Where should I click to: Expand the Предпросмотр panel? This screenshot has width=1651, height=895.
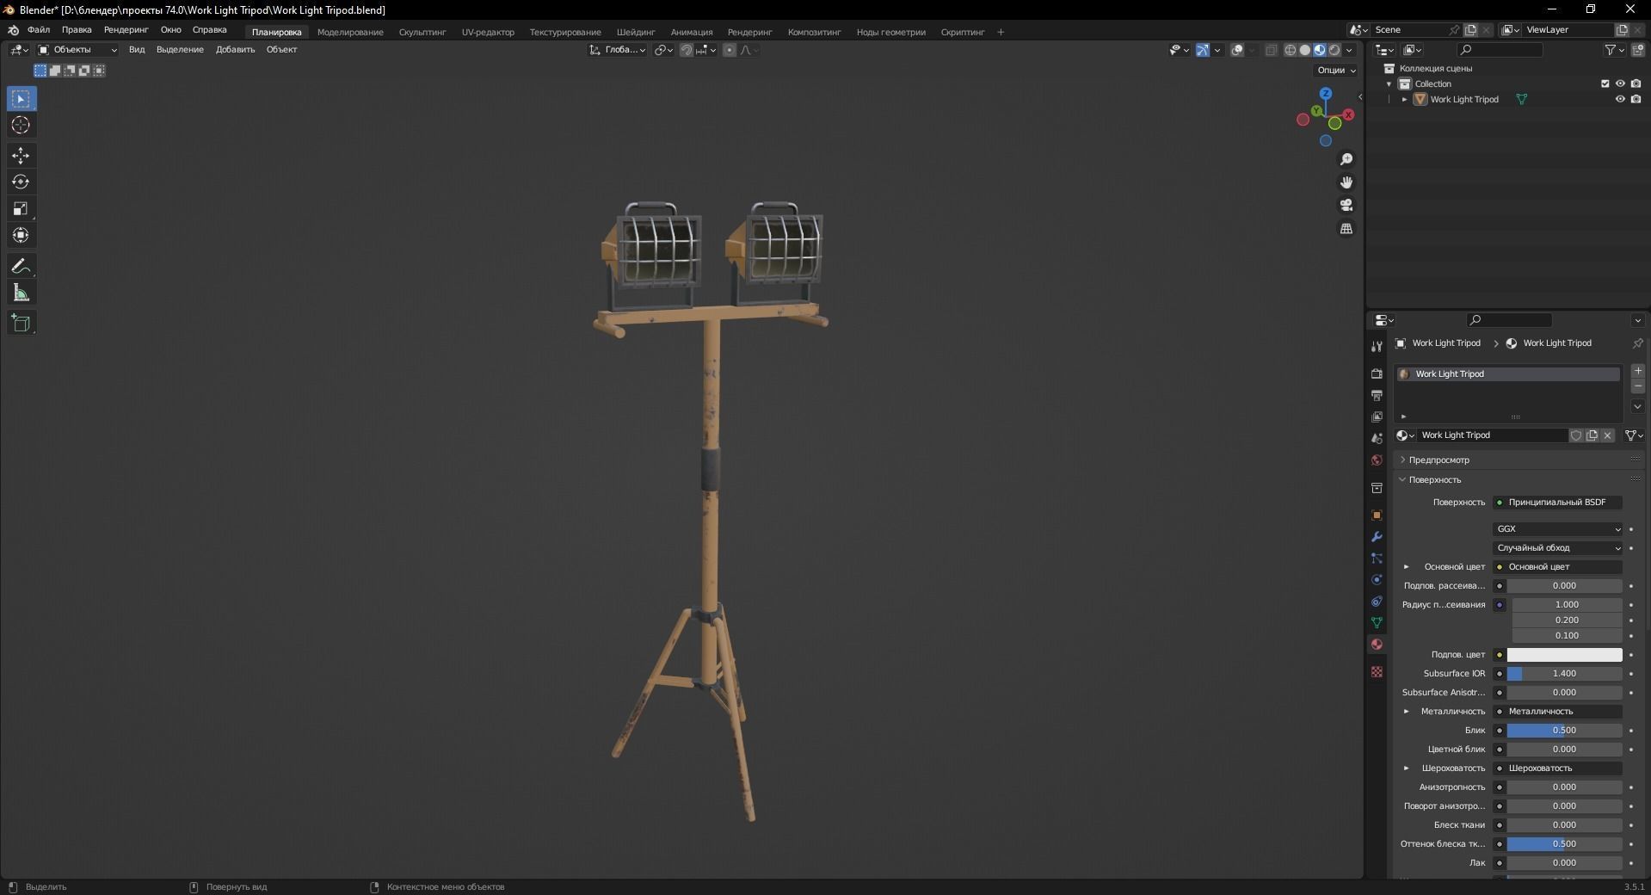1438,460
